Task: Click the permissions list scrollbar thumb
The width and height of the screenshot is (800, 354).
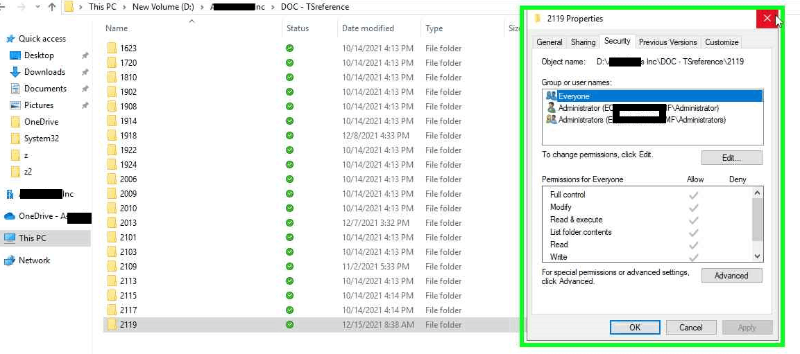Action: coord(757,219)
